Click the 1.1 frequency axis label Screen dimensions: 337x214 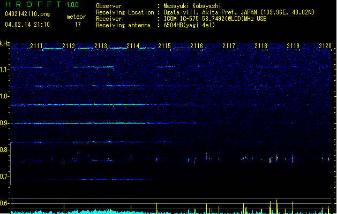[x=5, y=70]
